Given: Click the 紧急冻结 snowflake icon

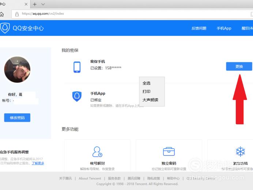Looking at the screenshot, I should click(240, 151).
